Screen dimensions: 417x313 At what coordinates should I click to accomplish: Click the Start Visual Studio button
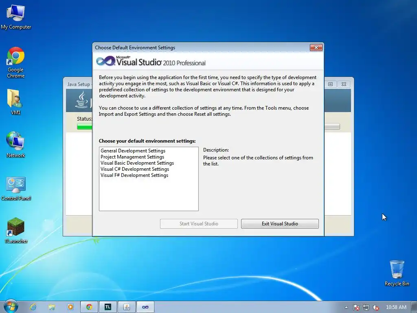pyautogui.click(x=199, y=224)
